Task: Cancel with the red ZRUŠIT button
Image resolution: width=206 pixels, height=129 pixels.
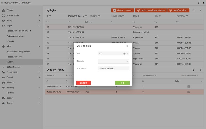Action: pyautogui.click(x=83, y=83)
